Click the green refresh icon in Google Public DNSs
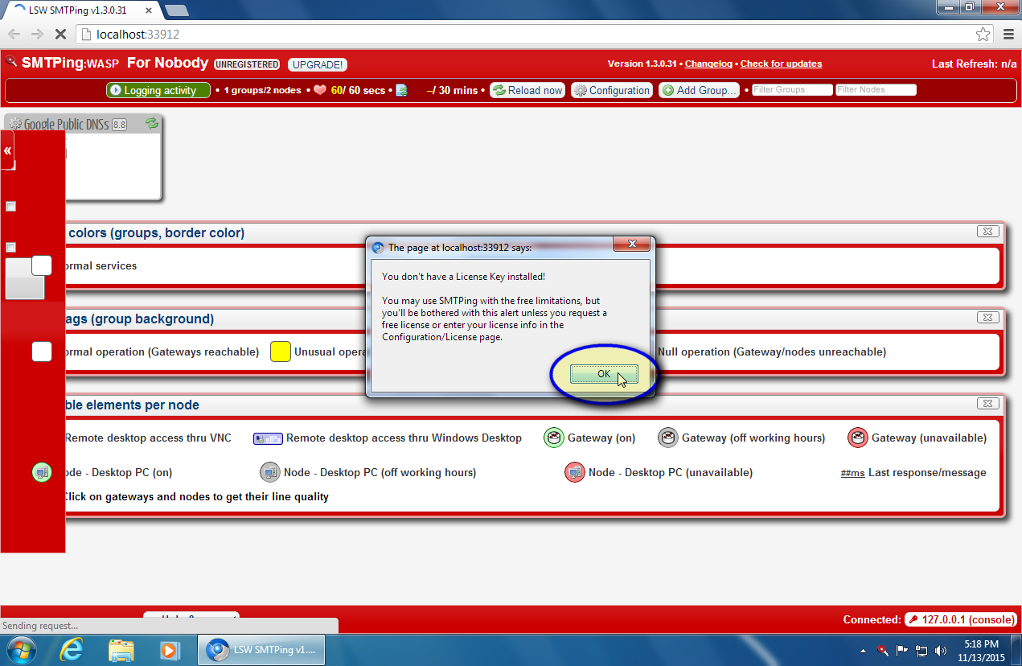 point(151,123)
